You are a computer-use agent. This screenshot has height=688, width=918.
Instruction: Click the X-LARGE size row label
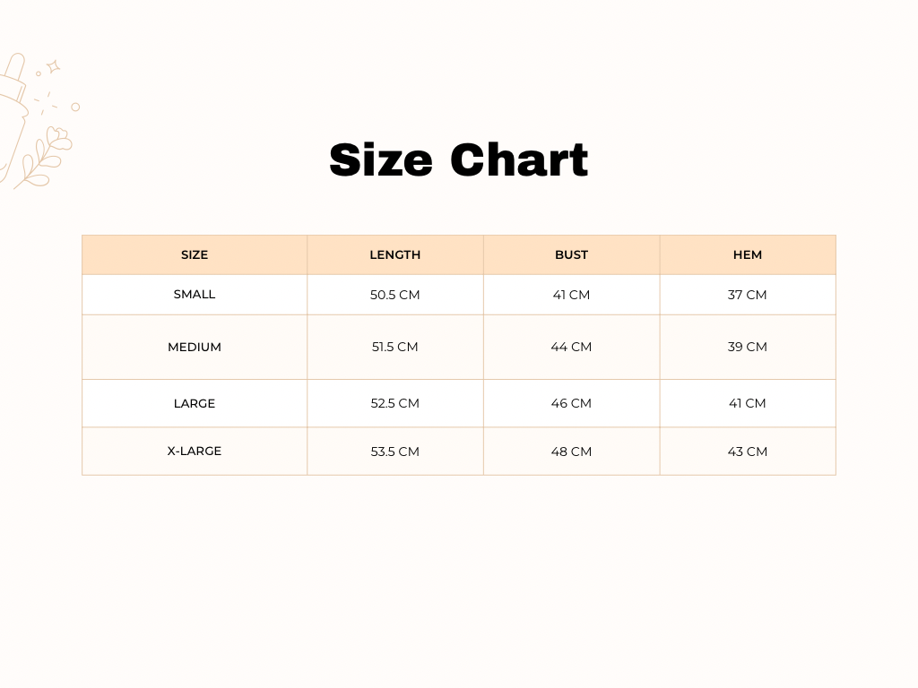pos(195,451)
